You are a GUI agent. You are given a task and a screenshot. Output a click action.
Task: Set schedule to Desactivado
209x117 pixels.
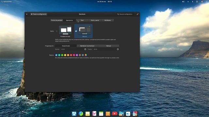pos(66,46)
